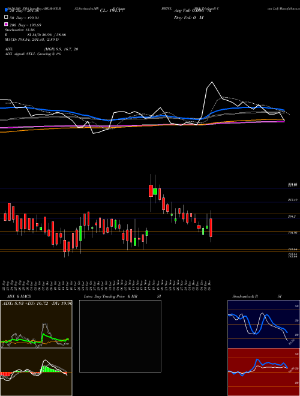Click the magenta 200 Day legend swatch
Image resolution: width=300 pixels, height=396 pixels.
6,25
